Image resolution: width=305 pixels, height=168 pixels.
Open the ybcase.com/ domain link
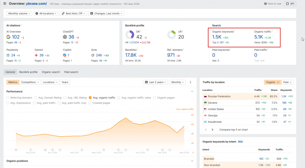point(37,4)
